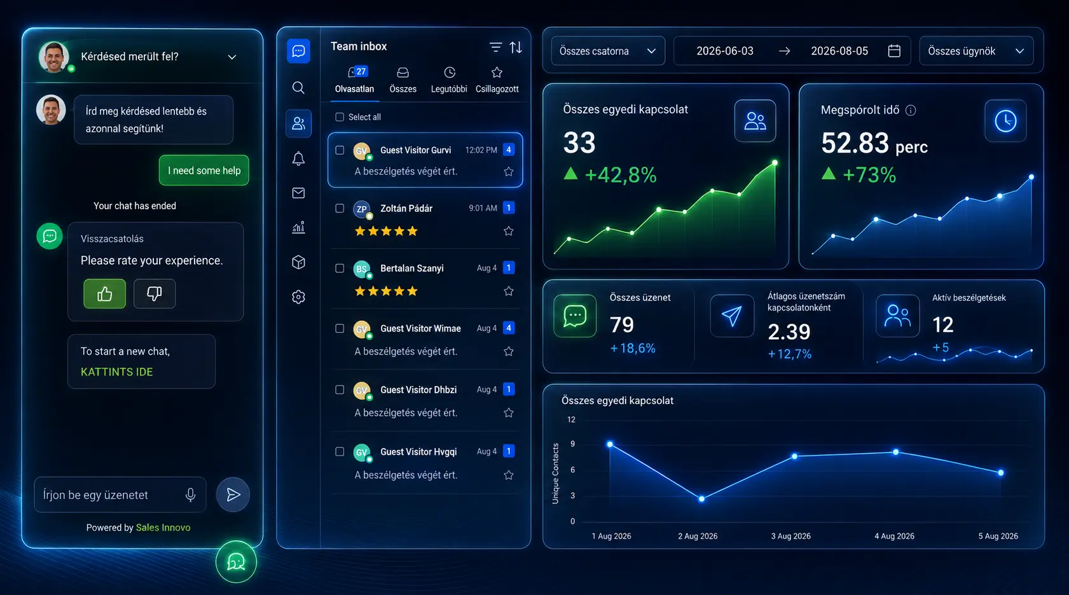Tick the checkbox for Guest Visitor Dhbzi
Image resolution: width=1069 pixels, height=595 pixels.
[340, 389]
